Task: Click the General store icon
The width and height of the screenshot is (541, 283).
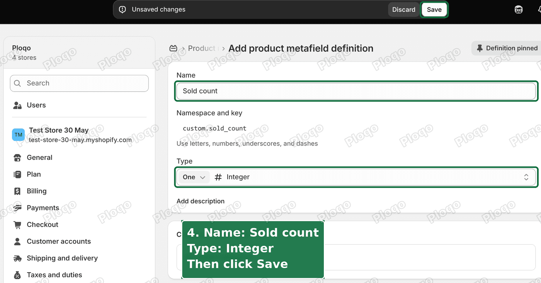Action: pos(17,158)
